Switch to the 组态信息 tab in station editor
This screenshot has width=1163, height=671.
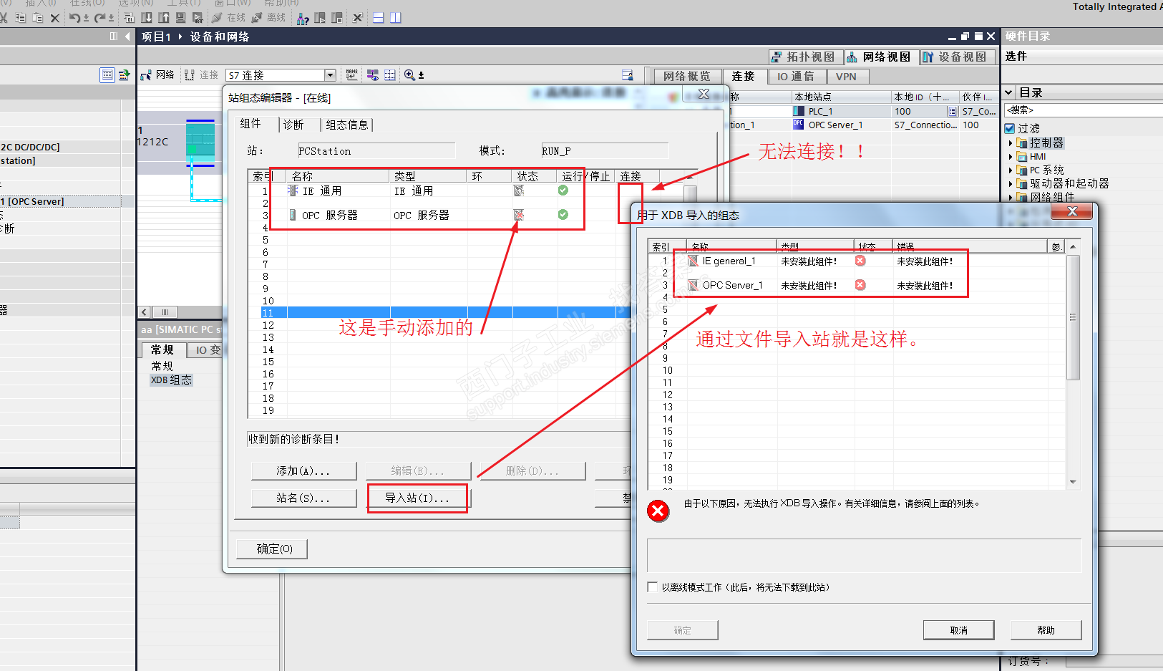pyautogui.click(x=347, y=125)
